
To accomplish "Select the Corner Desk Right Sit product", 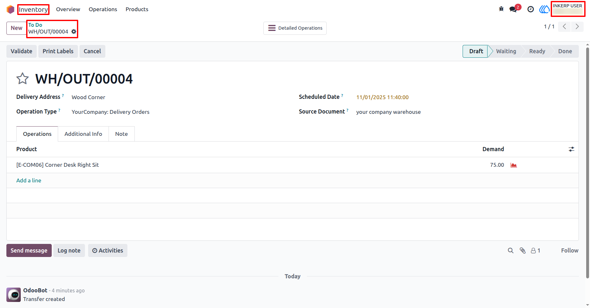I will coord(57,165).
